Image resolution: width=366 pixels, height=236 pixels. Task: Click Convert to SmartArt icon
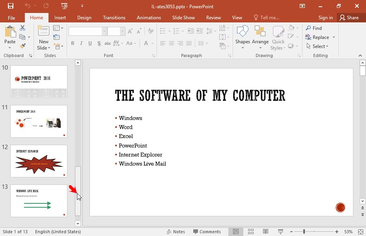point(222,46)
